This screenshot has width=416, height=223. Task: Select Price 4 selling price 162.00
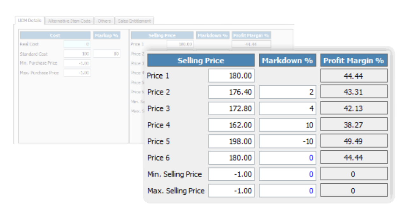tap(232, 125)
